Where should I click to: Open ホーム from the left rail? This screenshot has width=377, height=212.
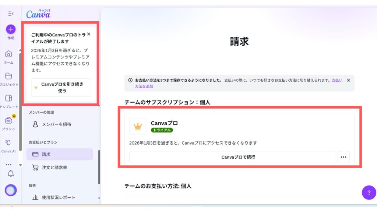[8, 54]
